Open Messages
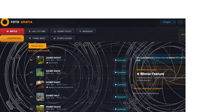This screenshot has height=112, width=221. click(x=86, y=32)
